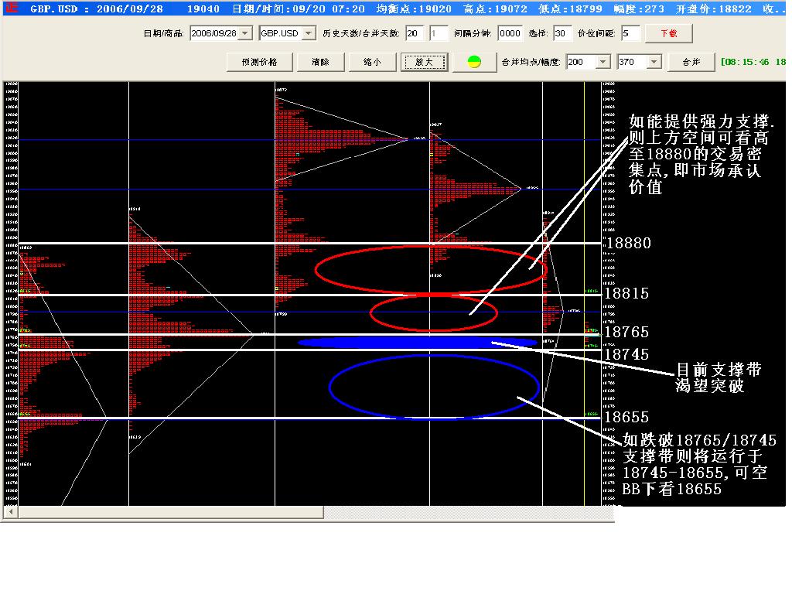Focus the price spacing field showing 5

click(630, 33)
